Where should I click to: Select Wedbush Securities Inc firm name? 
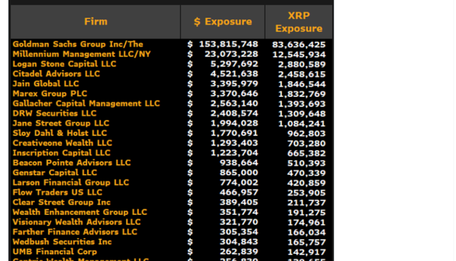point(62,242)
